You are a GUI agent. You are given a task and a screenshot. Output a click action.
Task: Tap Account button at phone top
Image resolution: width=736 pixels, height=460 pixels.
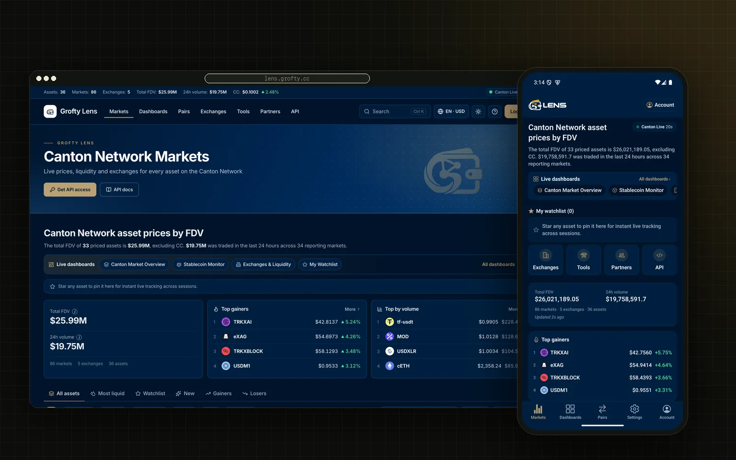coord(660,105)
